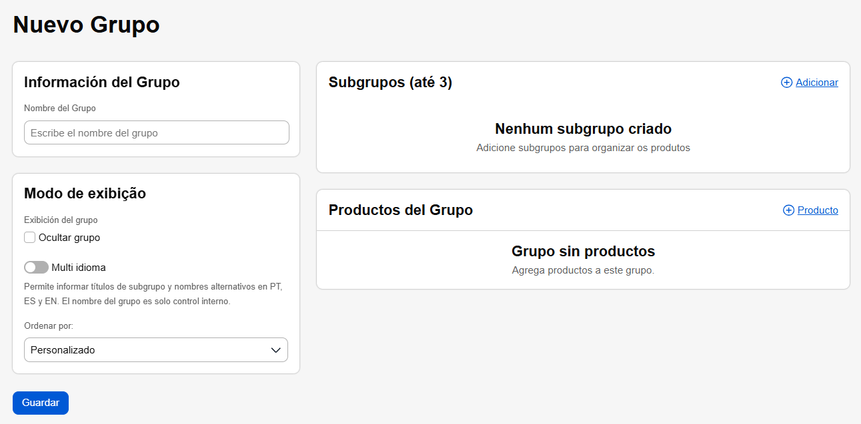This screenshot has height=424, width=861.
Task: Click the Ocultar grupo label text
Action: (x=69, y=238)
